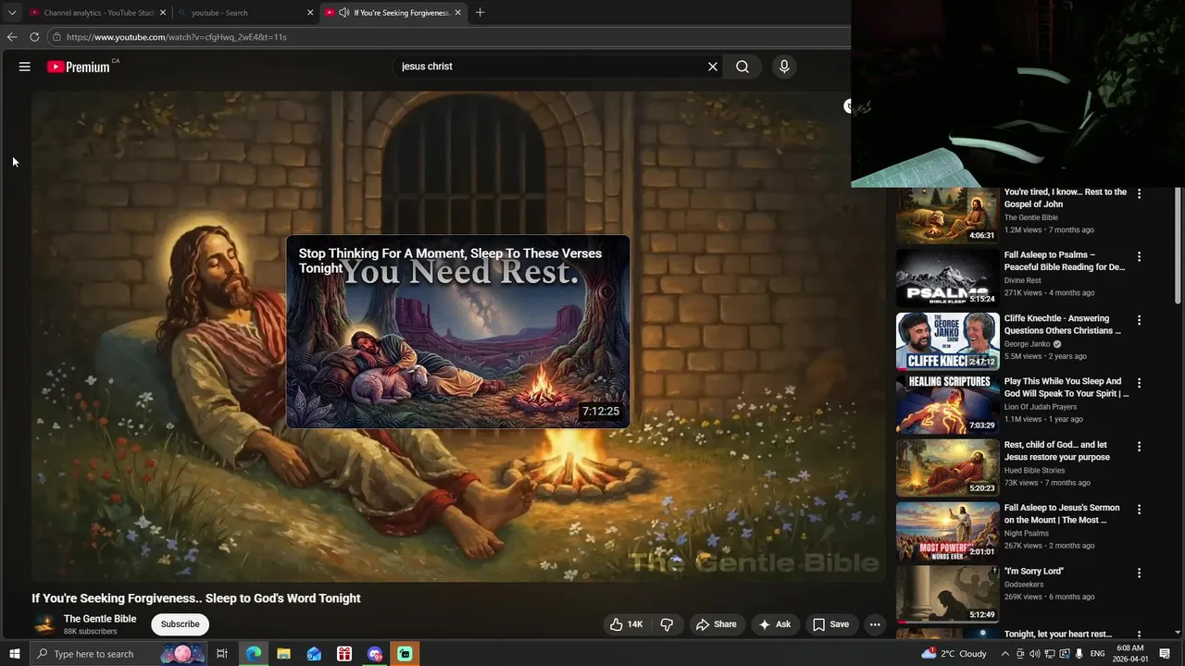The image size is (1185, 666).
Task: Run search with magnifier button
Action: pos(742,67)
